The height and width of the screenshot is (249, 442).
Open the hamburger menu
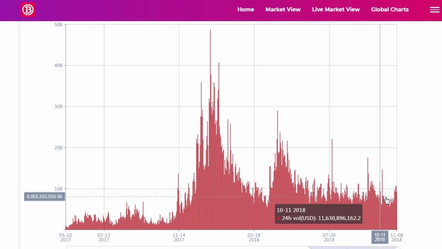pos(434,10)
